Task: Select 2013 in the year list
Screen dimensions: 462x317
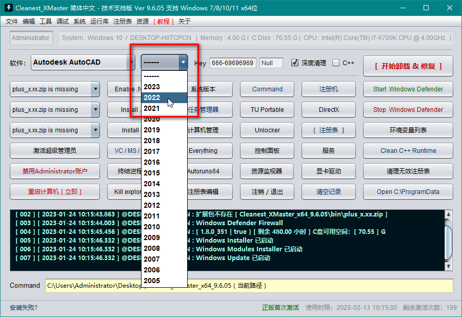Action: click(x=164, y=194)
